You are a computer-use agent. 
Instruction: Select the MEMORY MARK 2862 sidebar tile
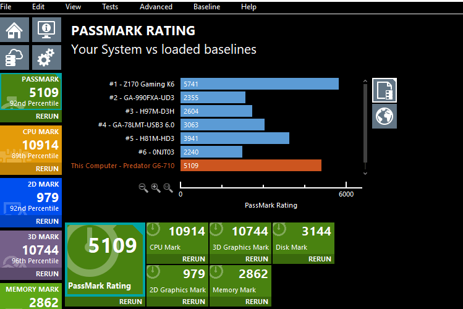point(31,296)
